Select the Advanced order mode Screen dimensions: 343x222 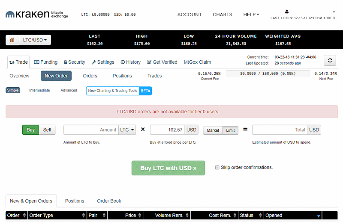(69, 90)
